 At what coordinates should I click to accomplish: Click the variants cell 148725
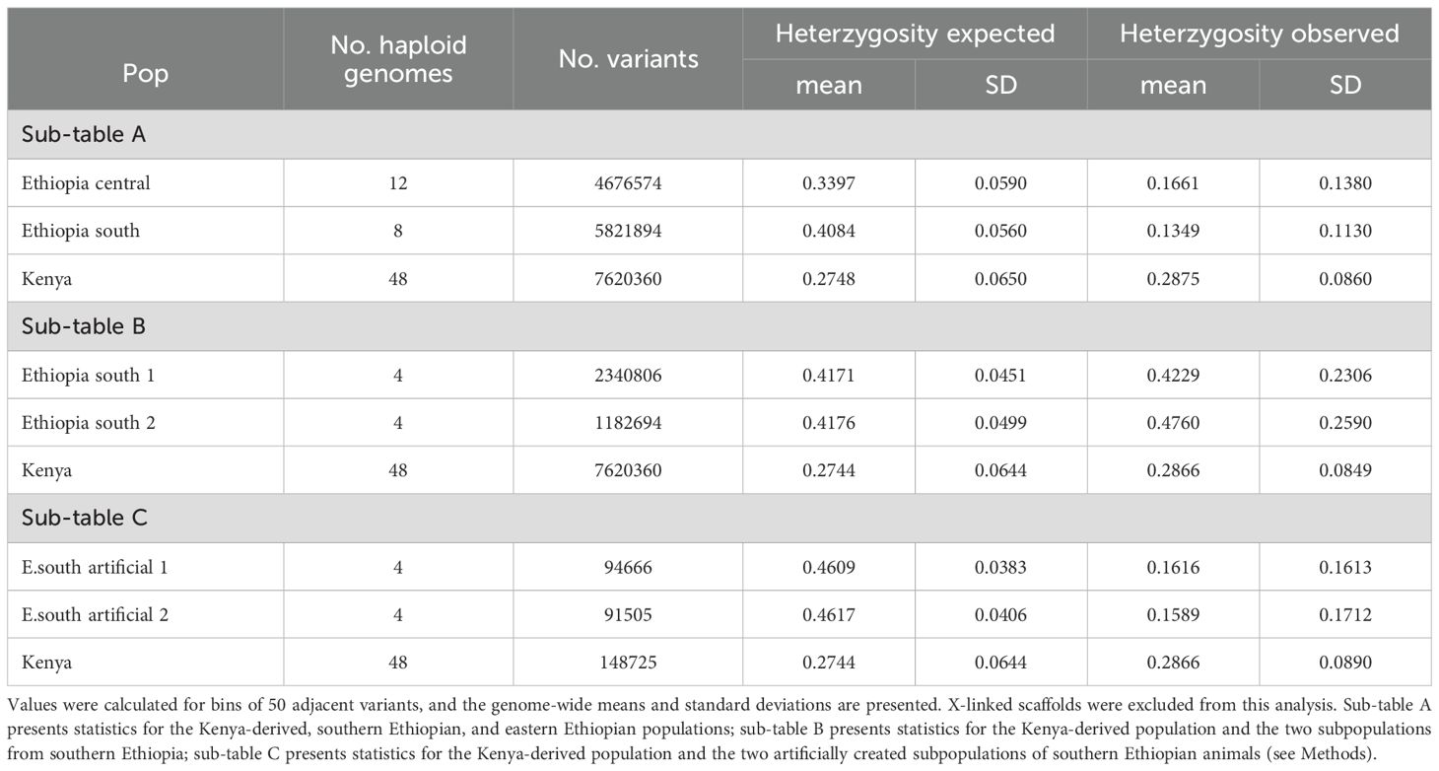point(628,663)
